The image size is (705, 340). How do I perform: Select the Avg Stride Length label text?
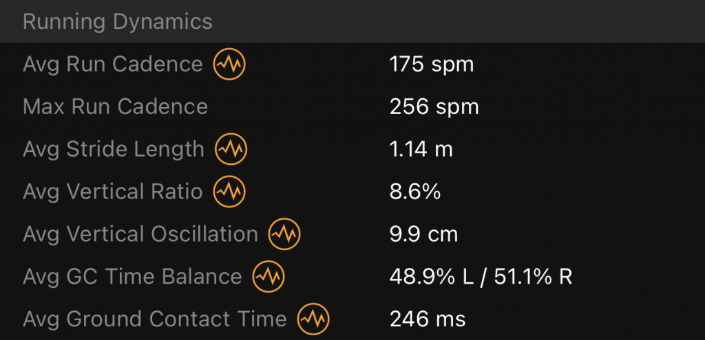114,149
